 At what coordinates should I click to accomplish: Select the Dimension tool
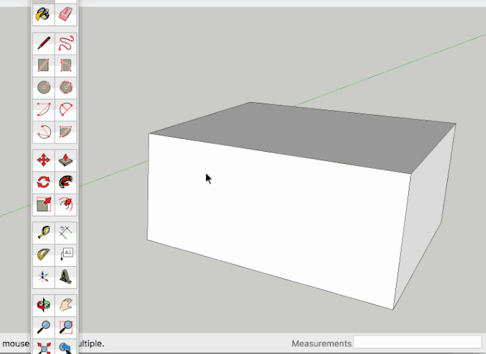pyautogui.click(x=66, y=233)
